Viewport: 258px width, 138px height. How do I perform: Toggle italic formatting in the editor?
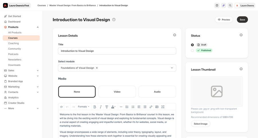click(x=101, y=107)
